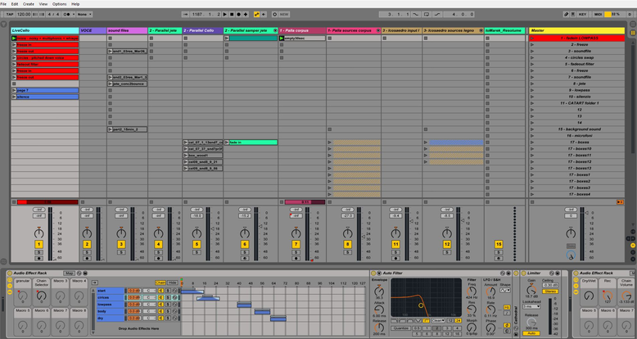Open the File menu

[x=4, y=4]
